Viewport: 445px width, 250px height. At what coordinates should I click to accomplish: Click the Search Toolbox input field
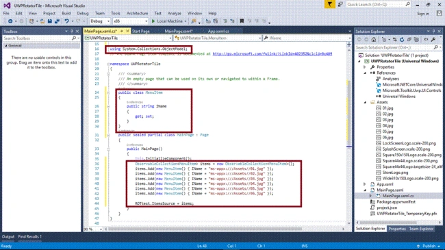pyautogui.click(x=37, y=38)
